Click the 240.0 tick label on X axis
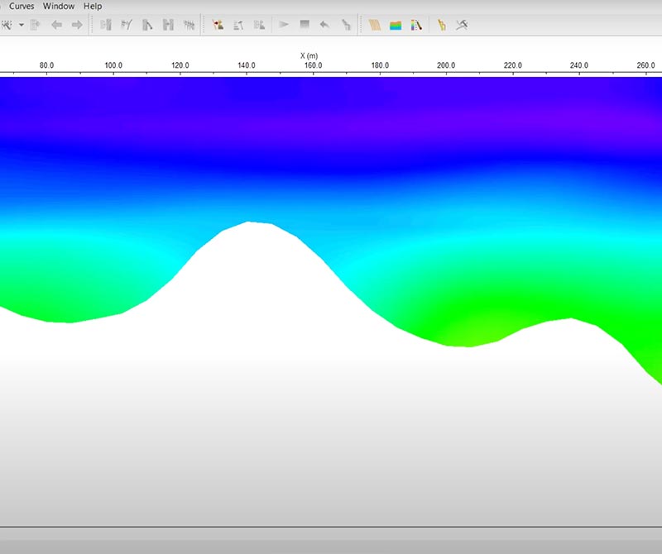The width and height of the screenshot is (662, 554). point(578,65)
